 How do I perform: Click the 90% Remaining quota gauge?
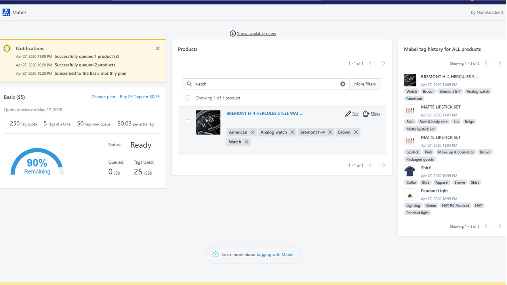pos(37,163)
